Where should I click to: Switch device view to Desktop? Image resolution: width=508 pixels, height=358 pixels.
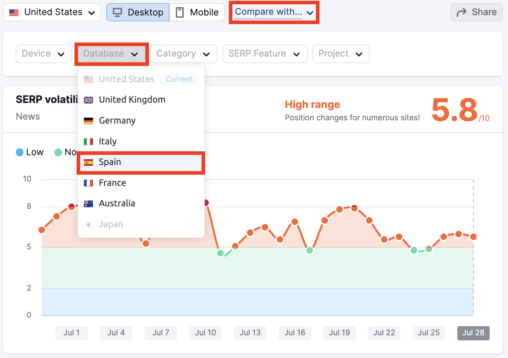click(138, 13)
